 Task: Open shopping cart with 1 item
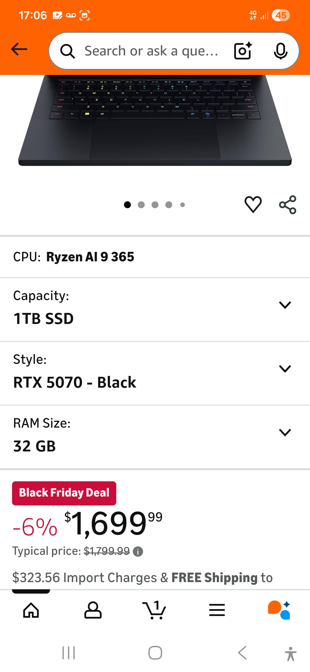tap(154, 610)
